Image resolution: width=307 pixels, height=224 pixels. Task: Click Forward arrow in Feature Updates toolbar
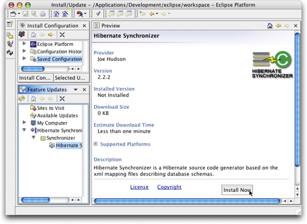tap(50, 99)
